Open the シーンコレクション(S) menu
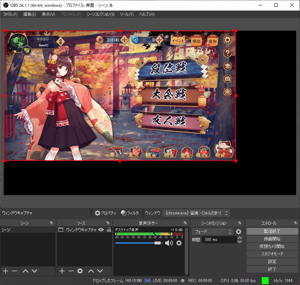 pyautogui.click(x=100, y=14)
